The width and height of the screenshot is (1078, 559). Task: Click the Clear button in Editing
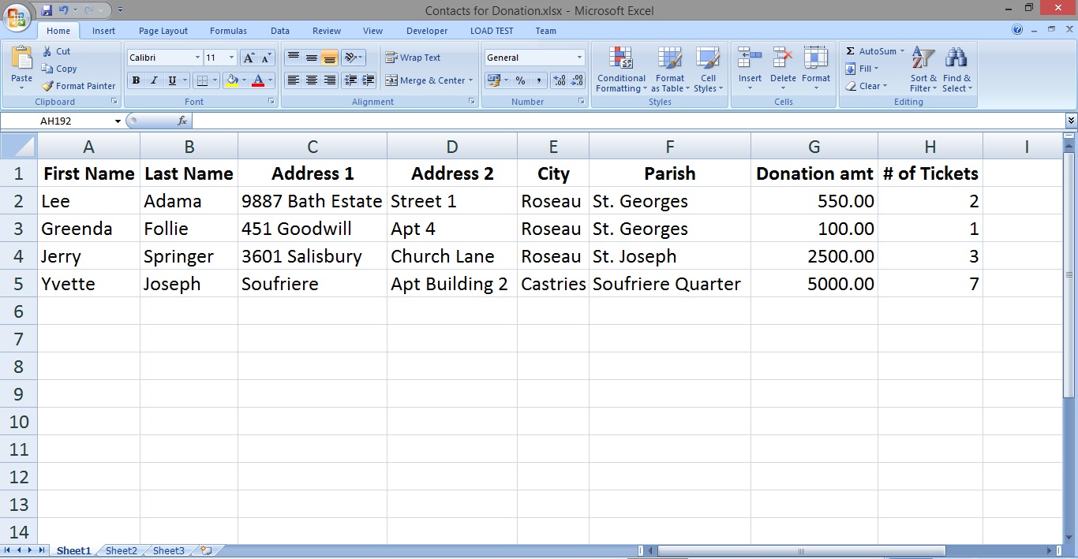(x=866, y=86)
